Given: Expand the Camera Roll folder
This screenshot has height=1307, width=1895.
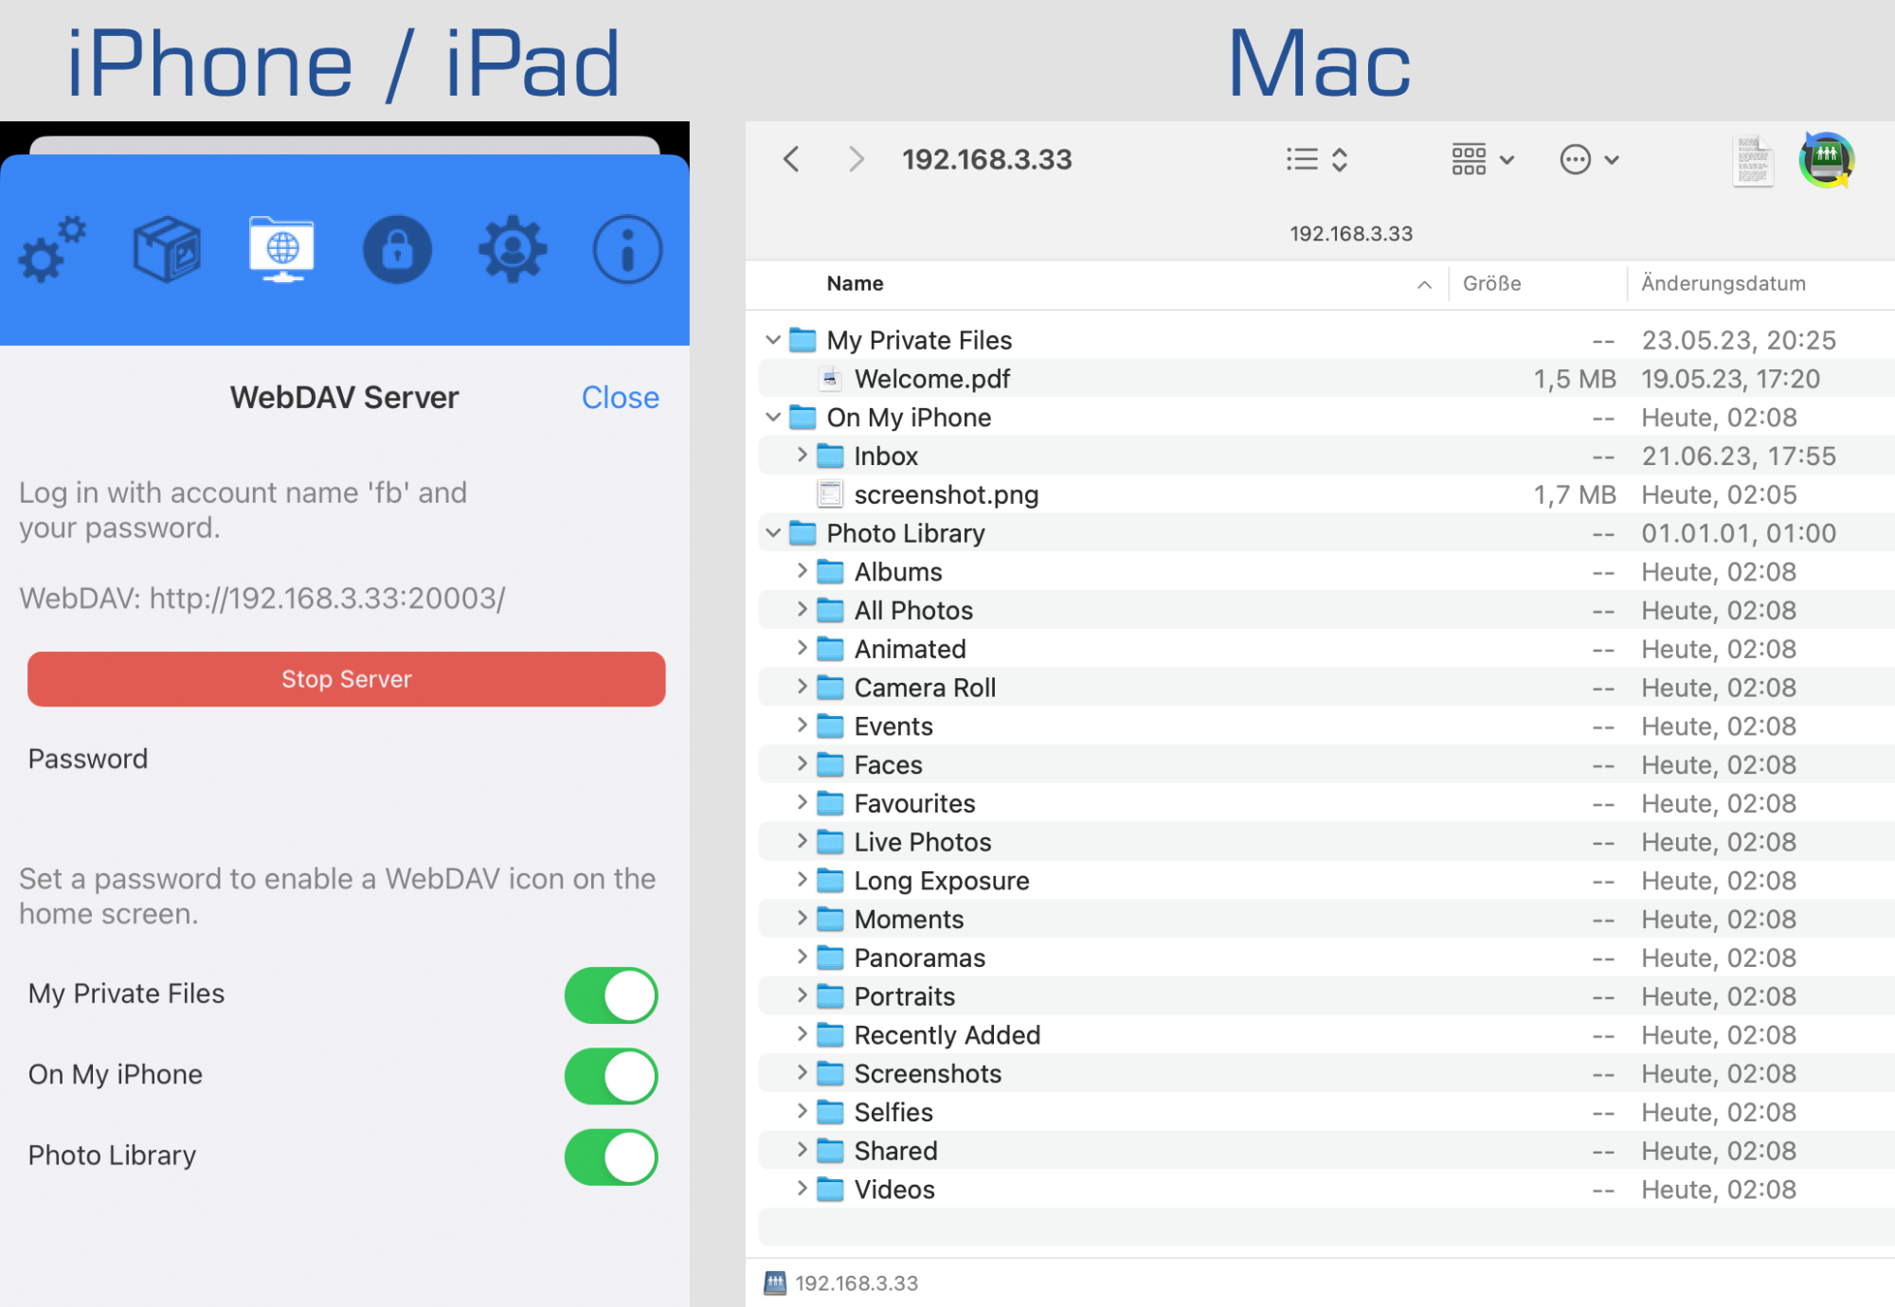Looking at the screenshot, I should pyautogui.click(x=802, y=687).
